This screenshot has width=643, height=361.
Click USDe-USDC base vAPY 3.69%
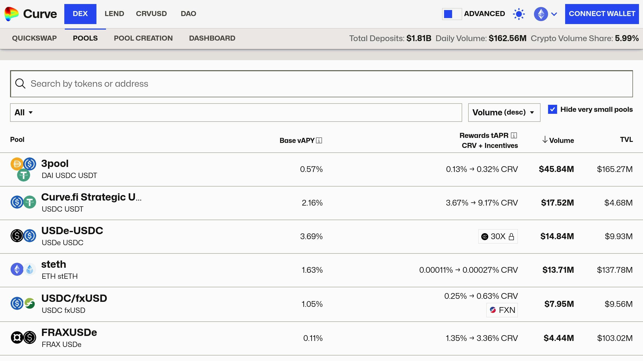pos(311,236)
